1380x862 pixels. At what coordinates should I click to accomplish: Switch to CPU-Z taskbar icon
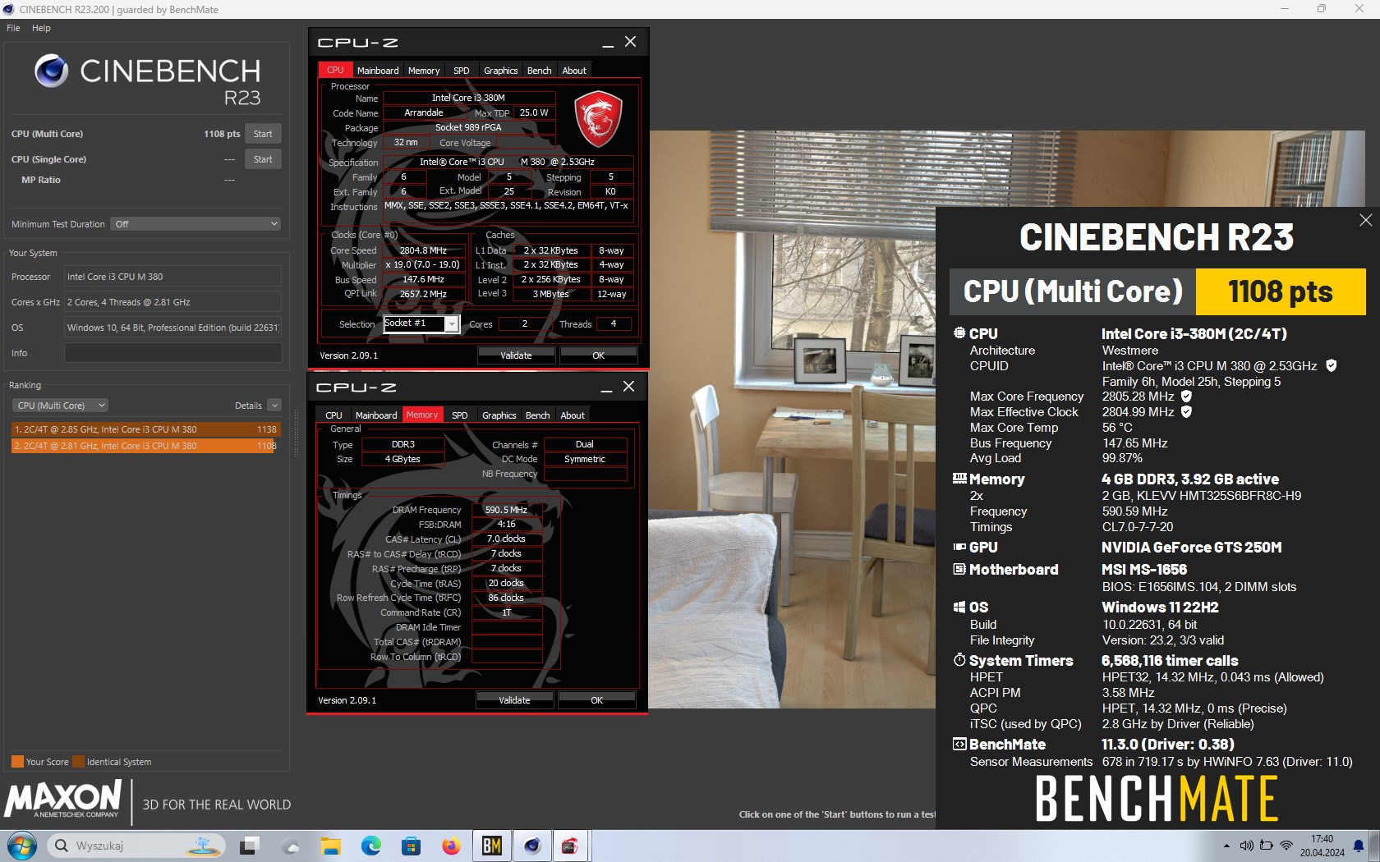(570, 846)
